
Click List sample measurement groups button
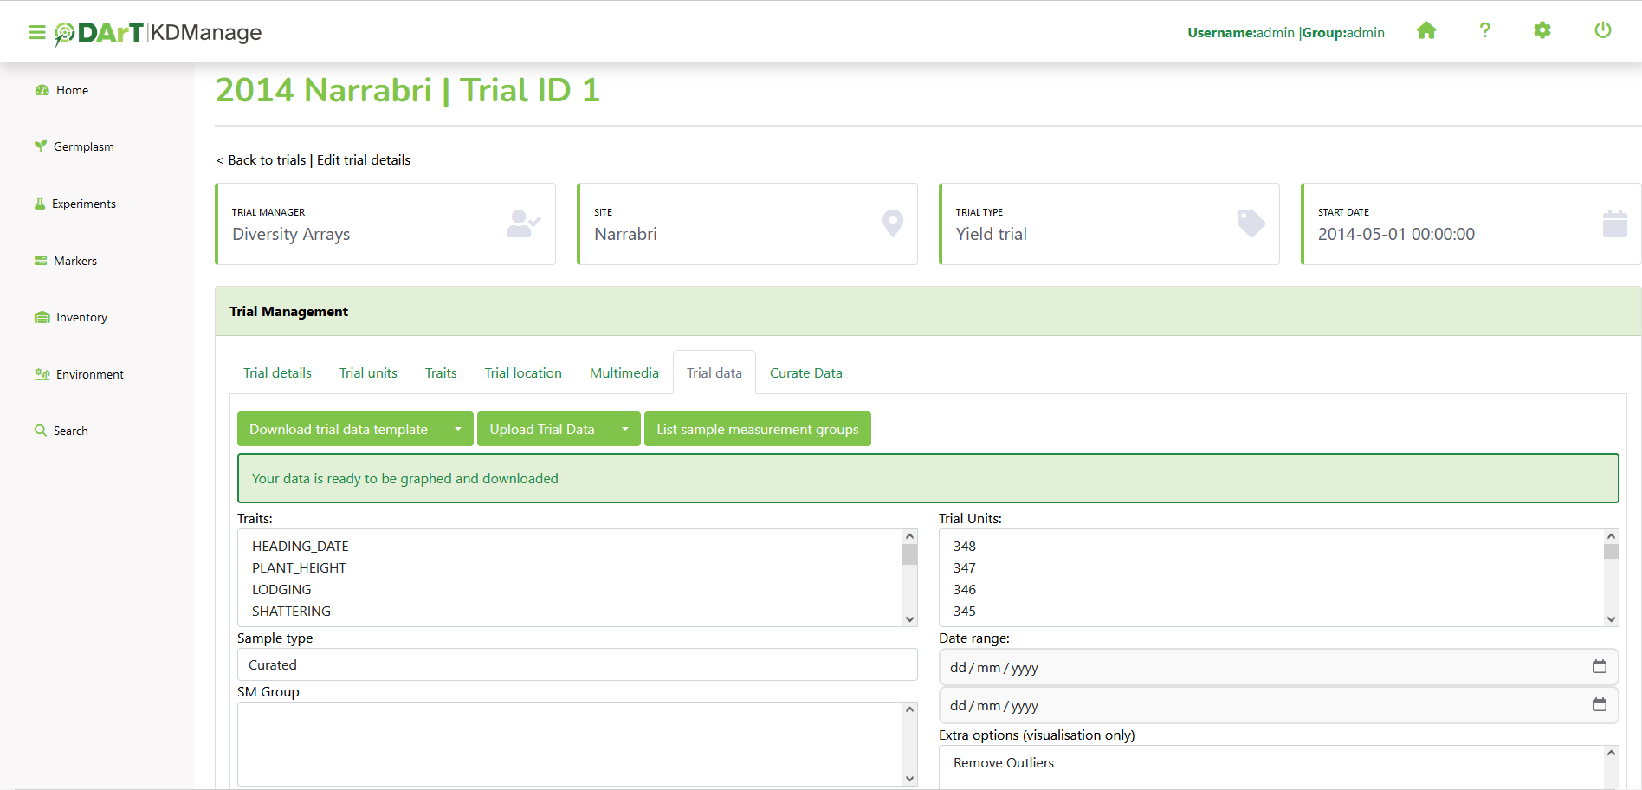(757, 430)
